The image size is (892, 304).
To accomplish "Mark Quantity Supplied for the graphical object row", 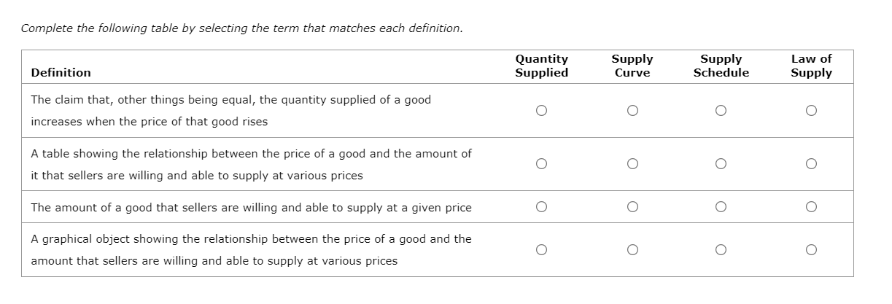I will point(540,250).
